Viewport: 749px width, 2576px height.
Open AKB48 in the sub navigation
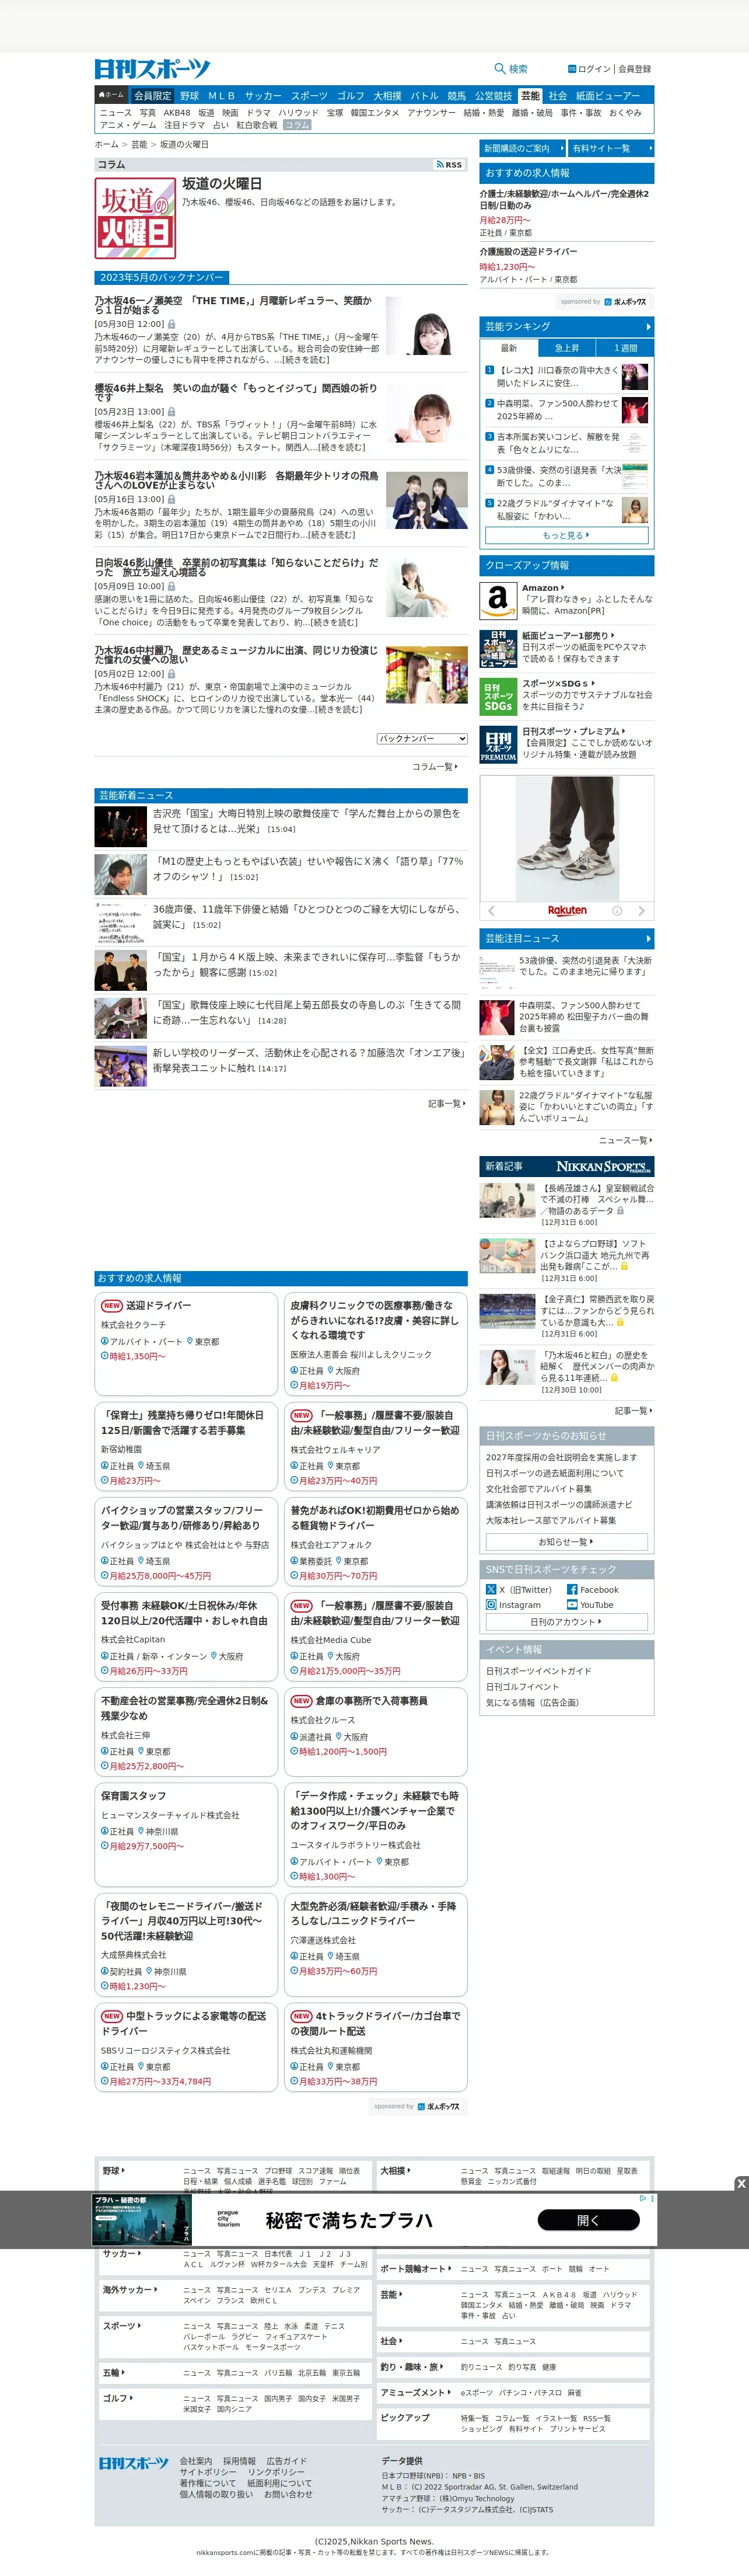pos(177,113)
